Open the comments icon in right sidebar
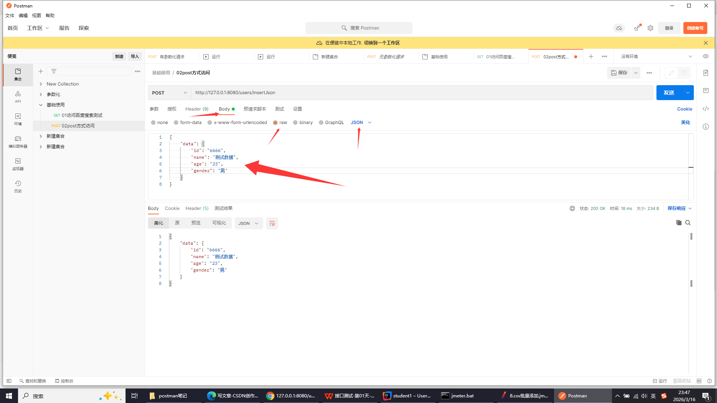717x403 pixels. (x=706, y=91)
